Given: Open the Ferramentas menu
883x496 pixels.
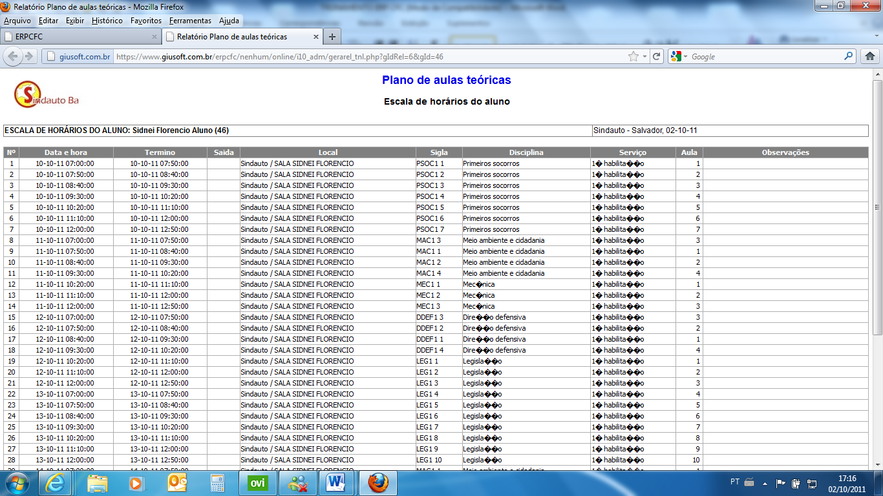Looking at the screenshot, I should click(190, 21).
